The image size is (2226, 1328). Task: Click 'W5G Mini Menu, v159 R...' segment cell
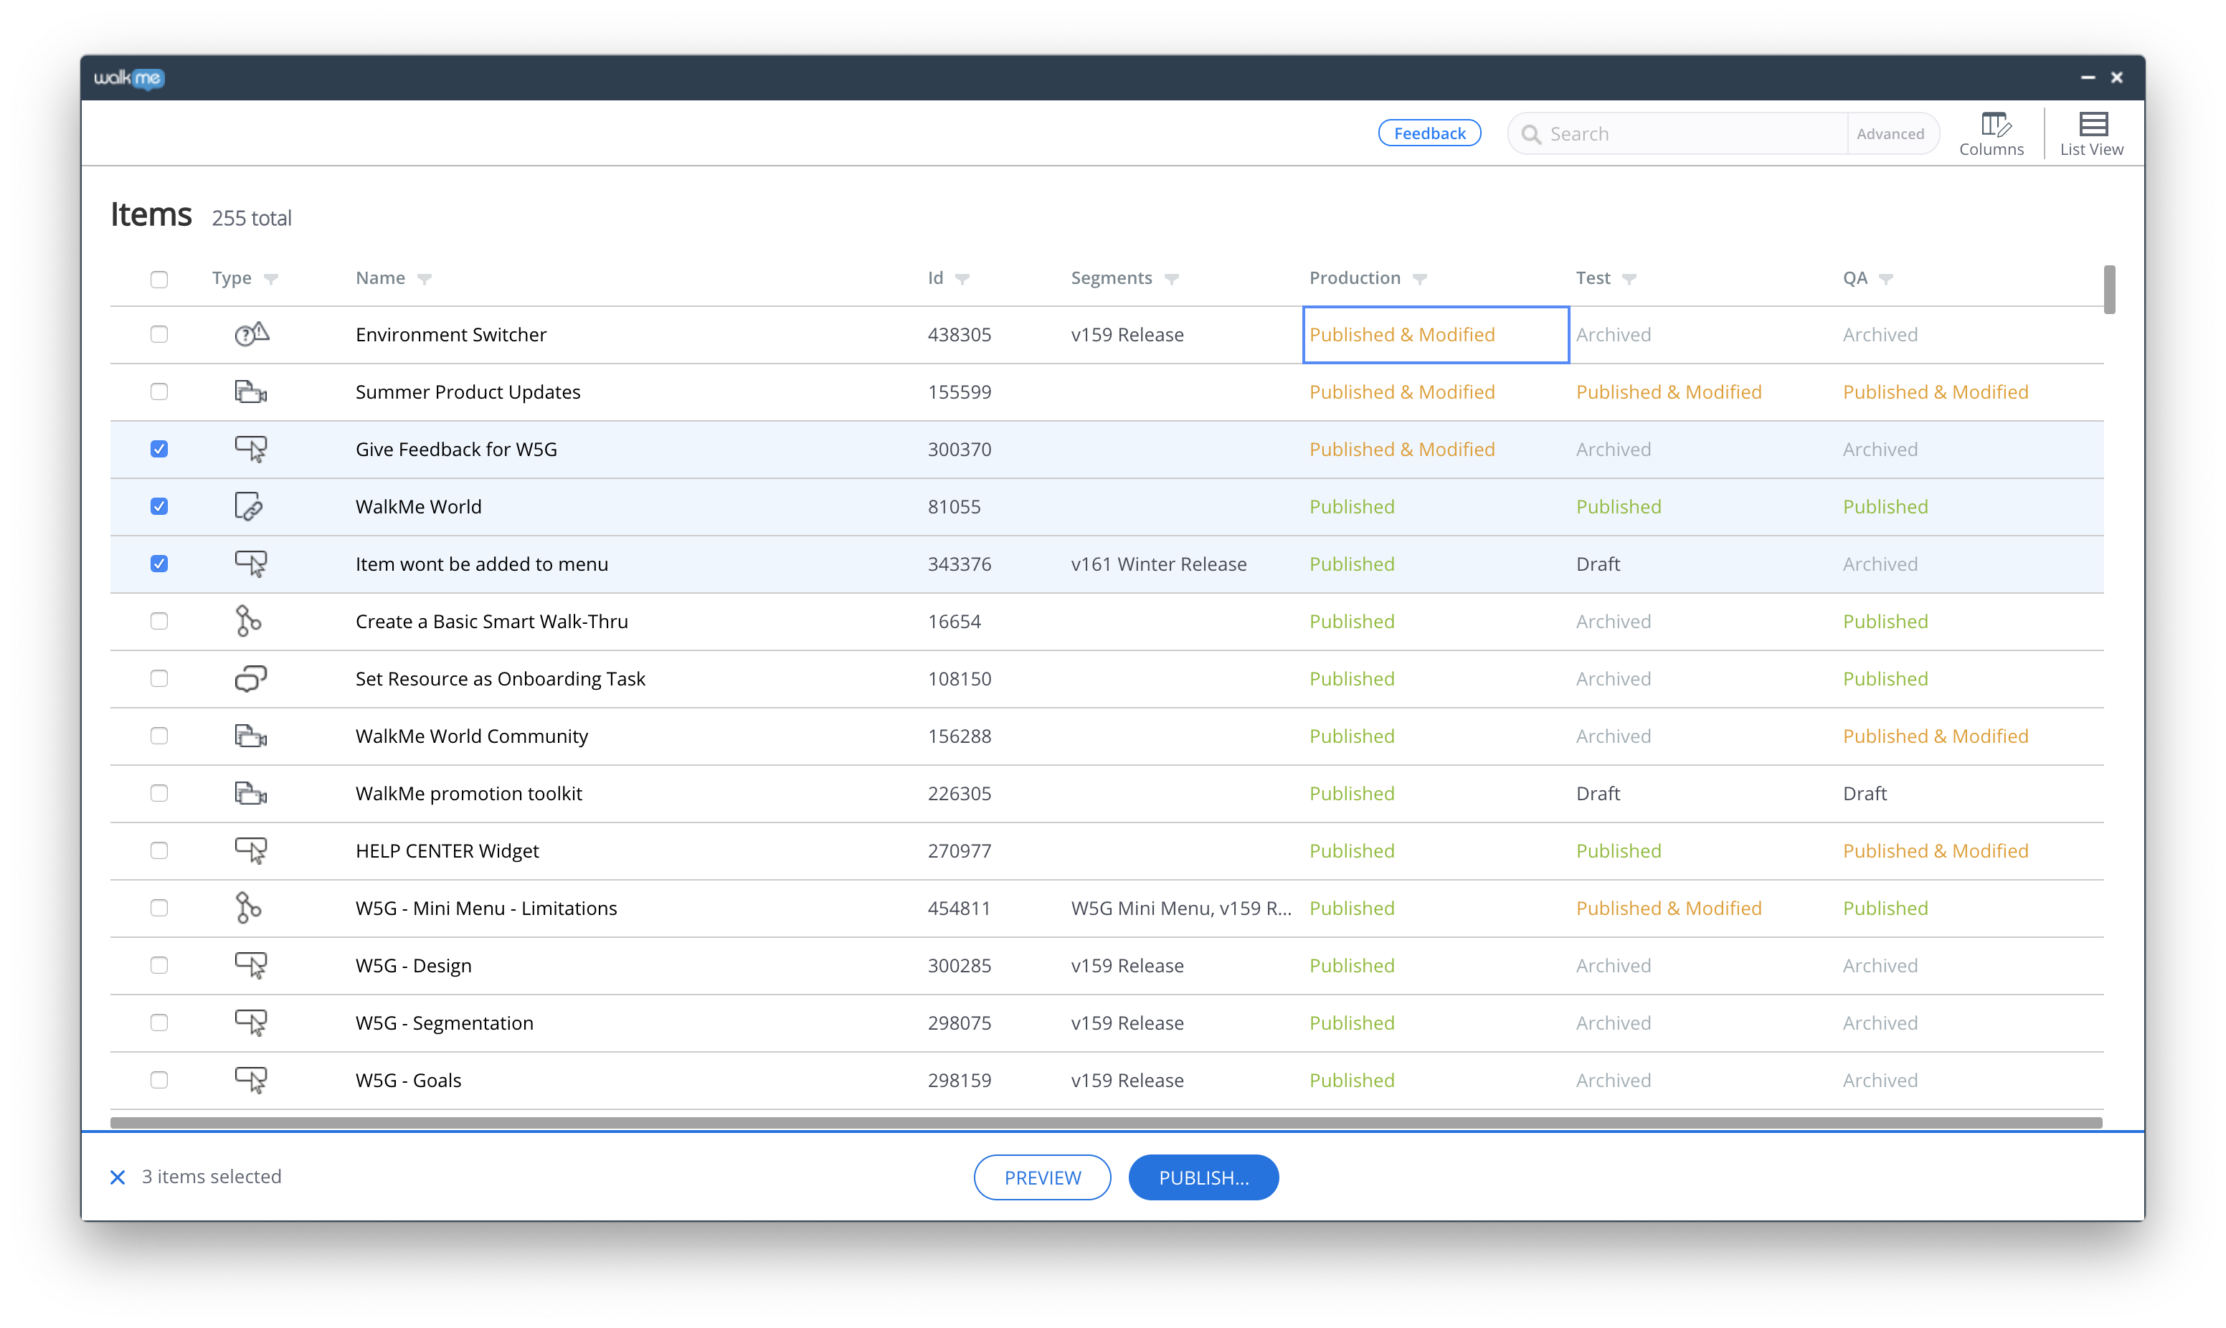click(x=1181, y=909)
